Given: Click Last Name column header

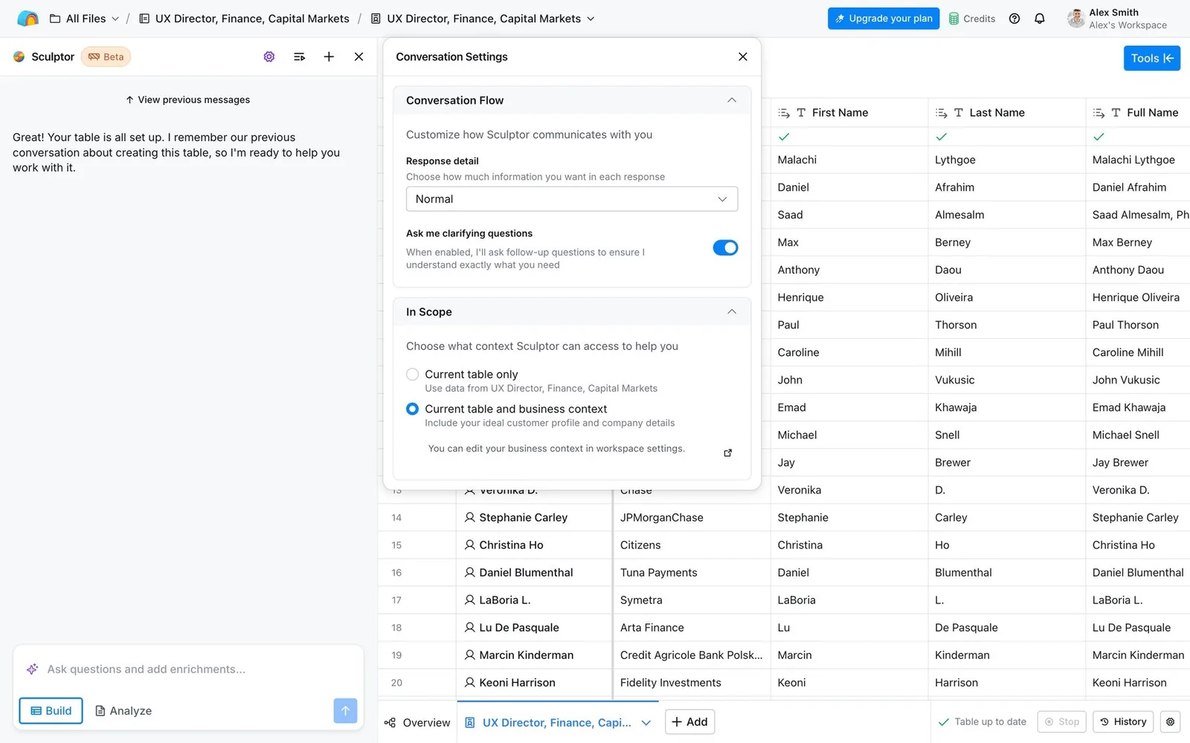Looking at the screenshot, I should tap(1007, 113).
